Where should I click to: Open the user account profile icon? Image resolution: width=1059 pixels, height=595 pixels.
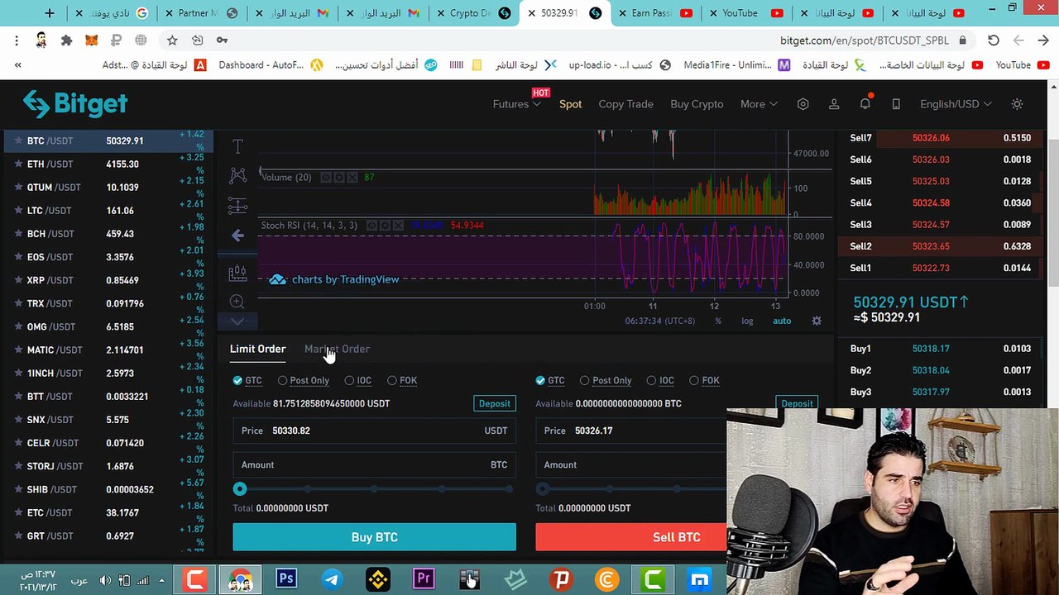[834, 104]
